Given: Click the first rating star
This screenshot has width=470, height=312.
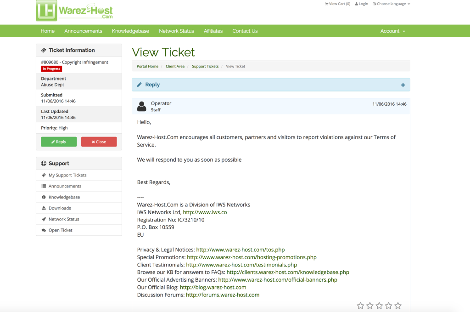Looking at the screenshot, I should [x=360, y=306].
